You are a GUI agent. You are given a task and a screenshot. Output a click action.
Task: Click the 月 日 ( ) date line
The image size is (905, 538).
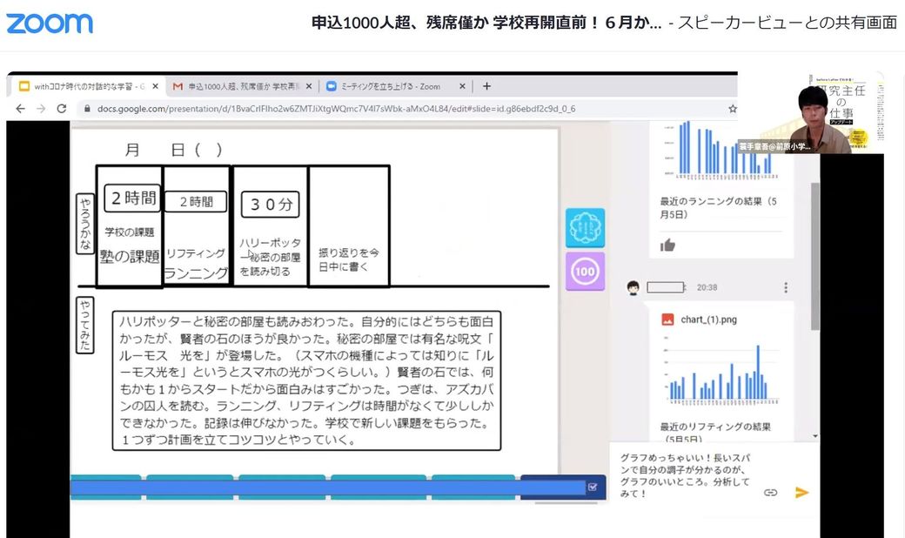173,150
